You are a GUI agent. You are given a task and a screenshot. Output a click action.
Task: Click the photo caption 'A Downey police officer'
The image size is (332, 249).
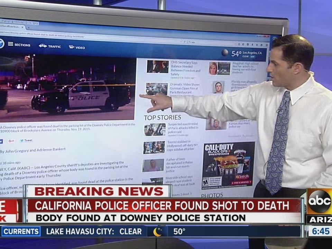tap(67, 127)
